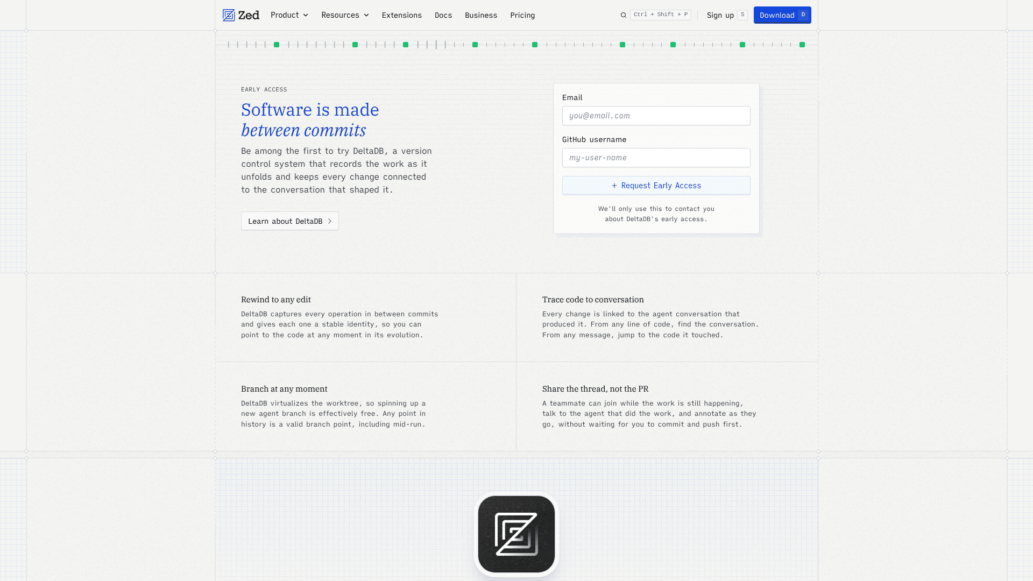This screenshot has width=1033, height=581.
Task: Click the Sign up link
Action: click(x=720, y=15)
